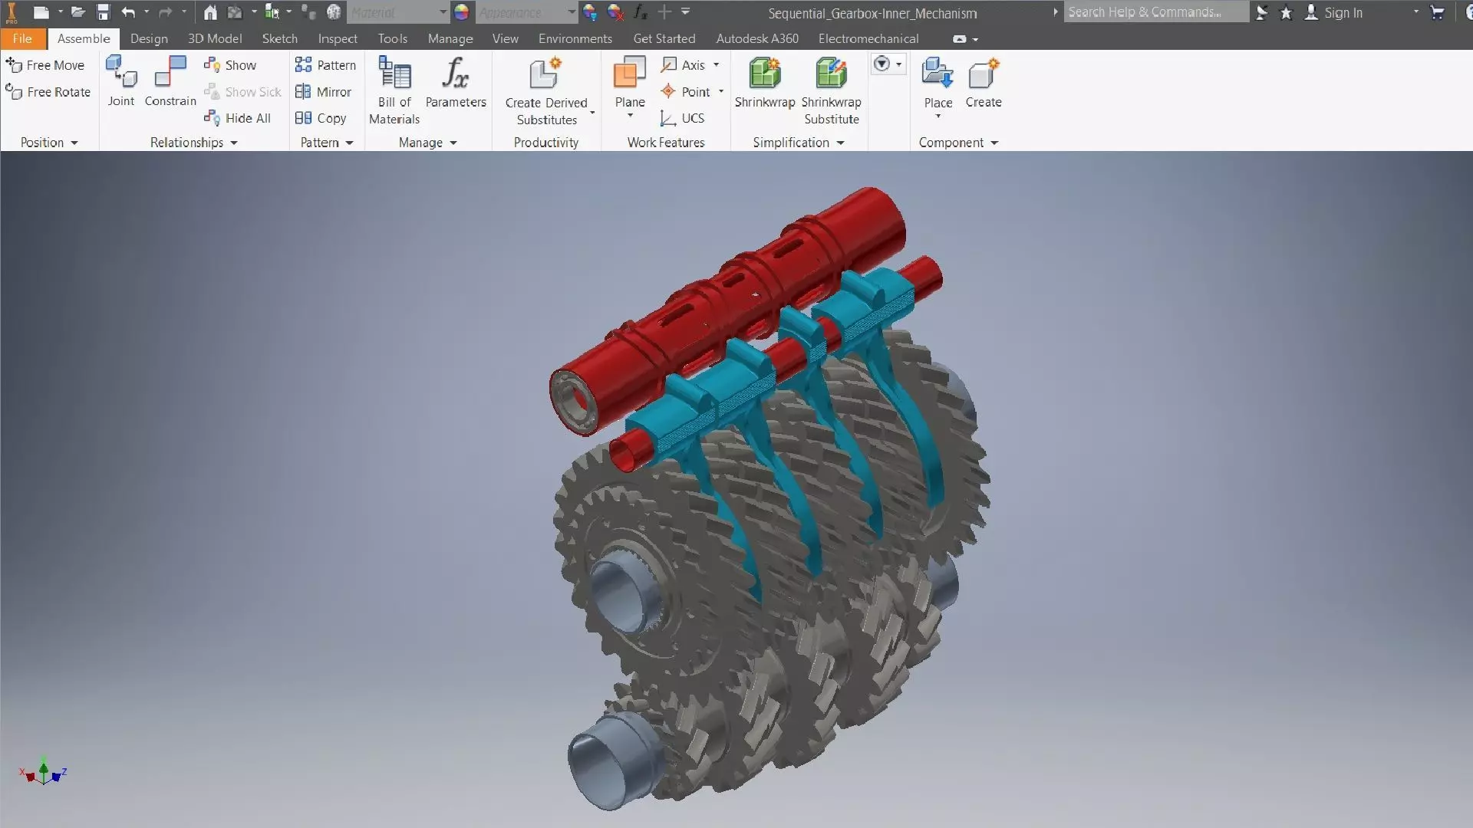Screen dimensions: 1473x828
Task: Switch to the Design tab
Action: [149, 38]
